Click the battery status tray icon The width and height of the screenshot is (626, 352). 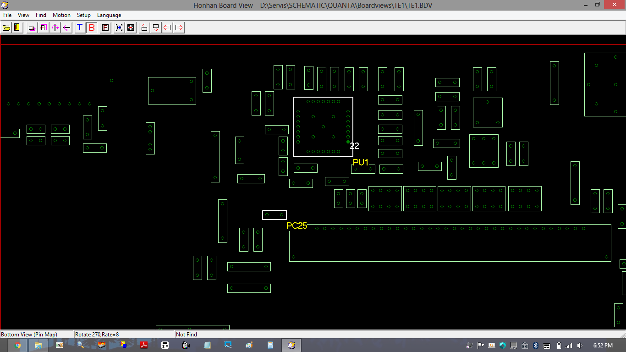point(559,346)
